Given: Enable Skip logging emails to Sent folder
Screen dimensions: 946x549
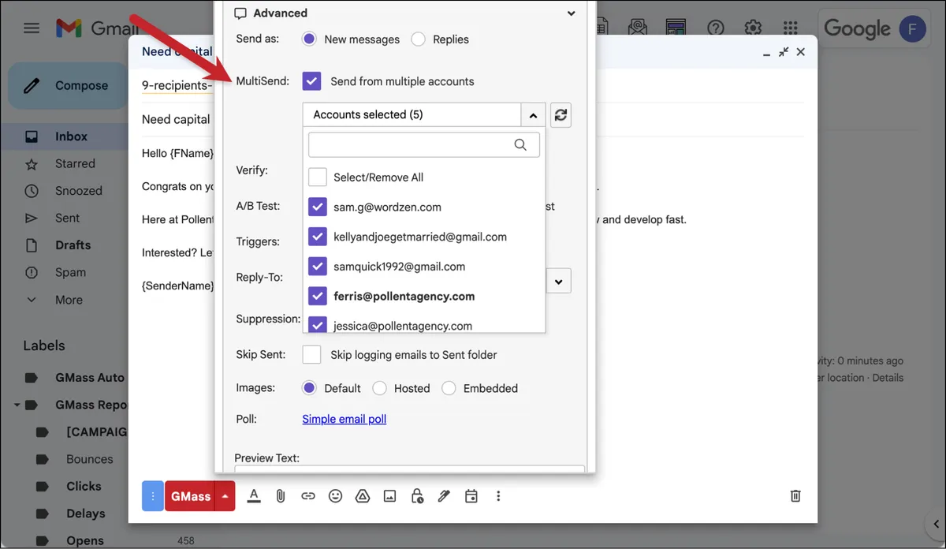Looking at the screenshot, I should pos(312,354).
